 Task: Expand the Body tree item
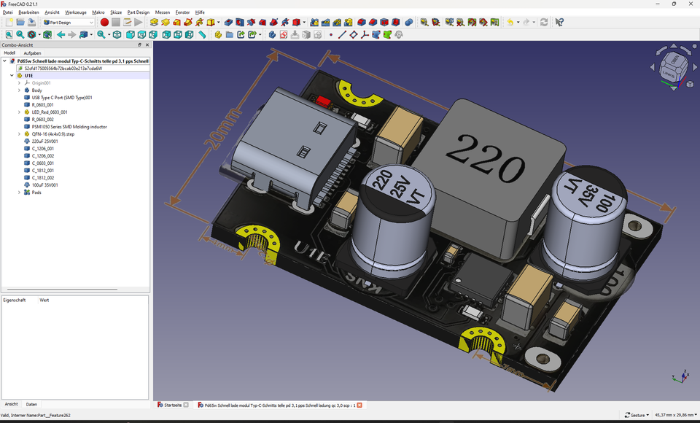20,90
